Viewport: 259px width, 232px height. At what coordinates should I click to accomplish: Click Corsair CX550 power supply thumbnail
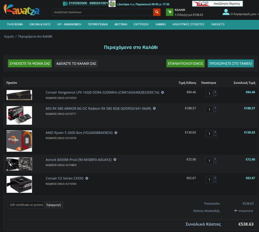click(19, 184)
